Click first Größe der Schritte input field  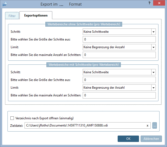click(119, 40)
